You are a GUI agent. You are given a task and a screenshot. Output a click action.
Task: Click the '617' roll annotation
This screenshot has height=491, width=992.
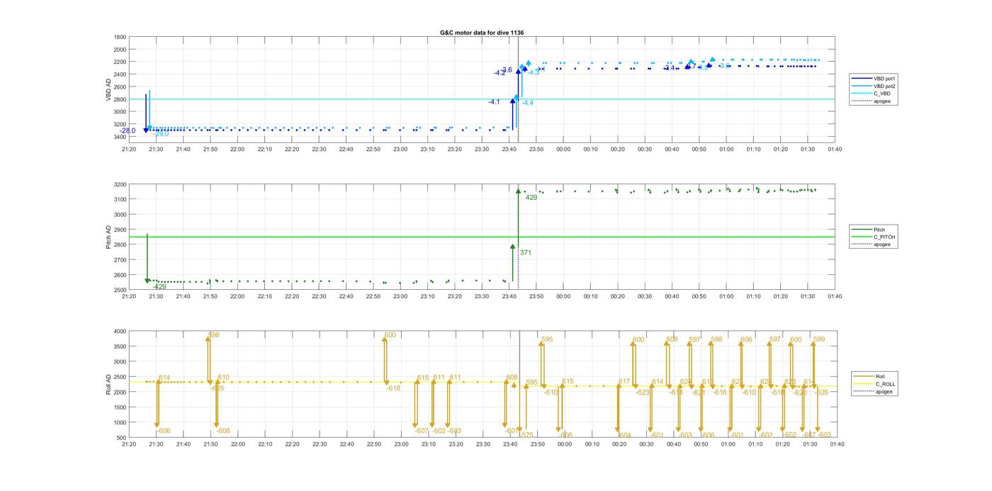pyautogui.click(x=624, y=382)
